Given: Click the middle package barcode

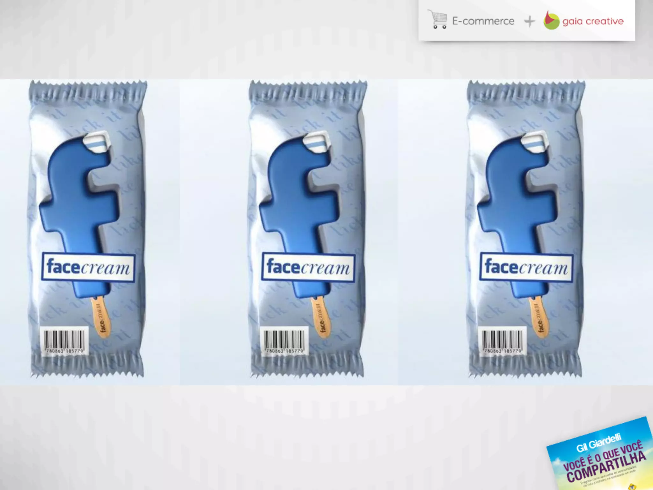Looking at the screenshot, I should pos(284,341).
